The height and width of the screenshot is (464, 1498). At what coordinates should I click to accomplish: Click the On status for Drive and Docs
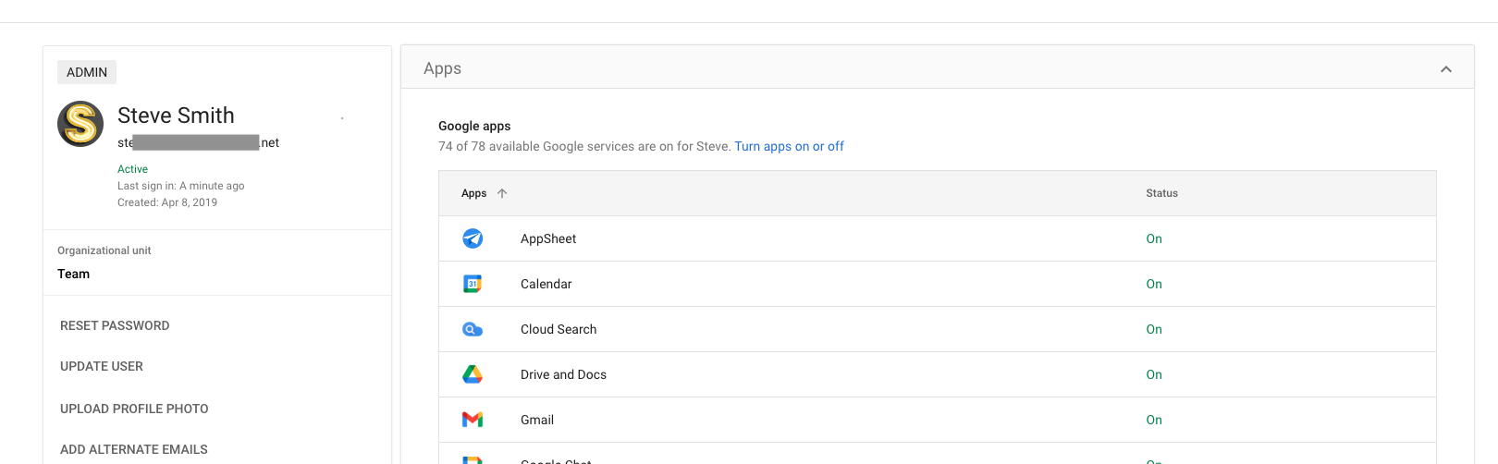[1154, 374]
